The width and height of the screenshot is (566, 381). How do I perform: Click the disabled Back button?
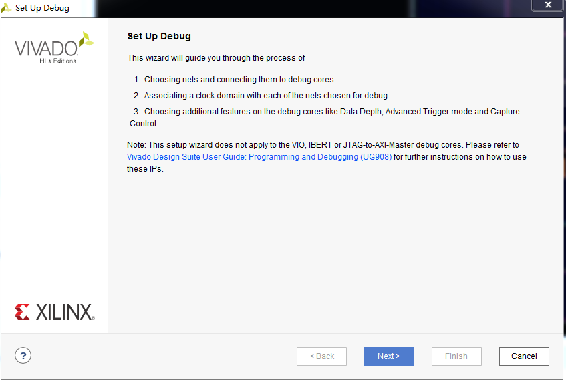(x=321, y=356)
